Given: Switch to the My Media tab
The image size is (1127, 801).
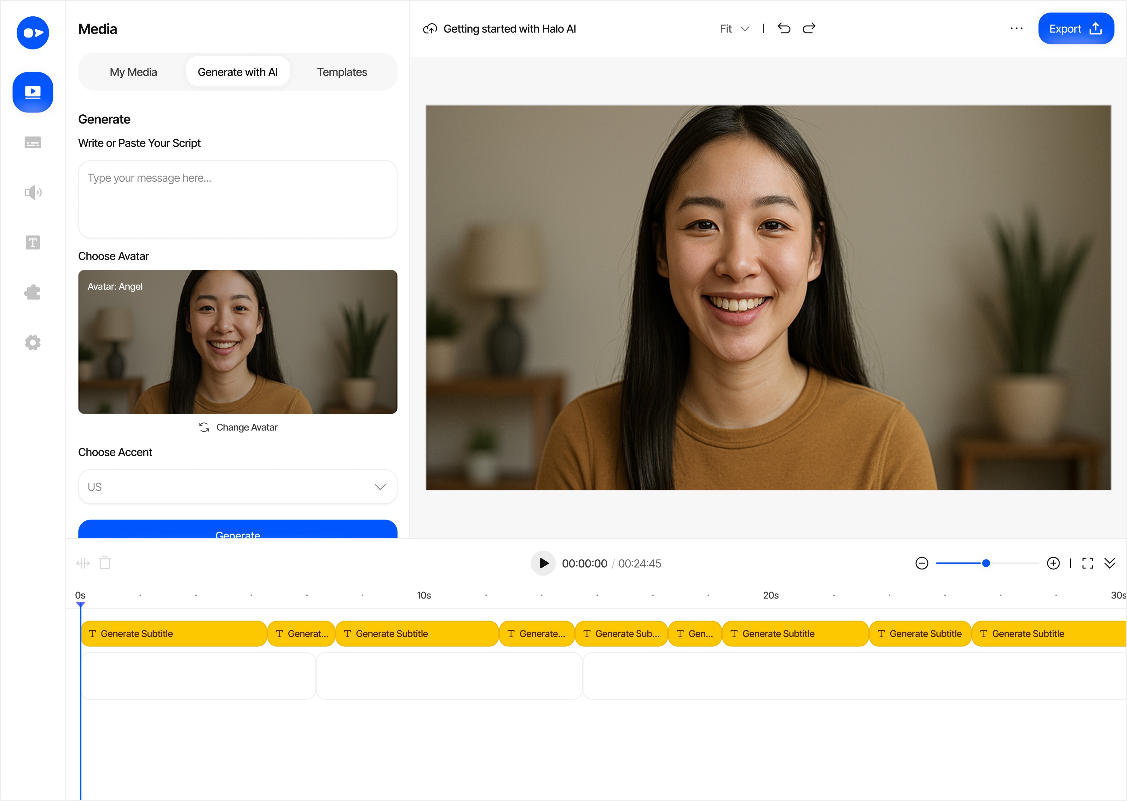Looking at the screenshot, I should (133, 72).
